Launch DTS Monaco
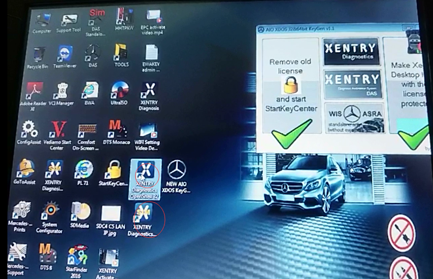Screen dimensions: 433x279 click(x=117, y=133)
